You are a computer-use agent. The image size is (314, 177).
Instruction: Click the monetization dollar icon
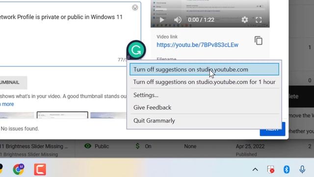[x=137, y=146]
